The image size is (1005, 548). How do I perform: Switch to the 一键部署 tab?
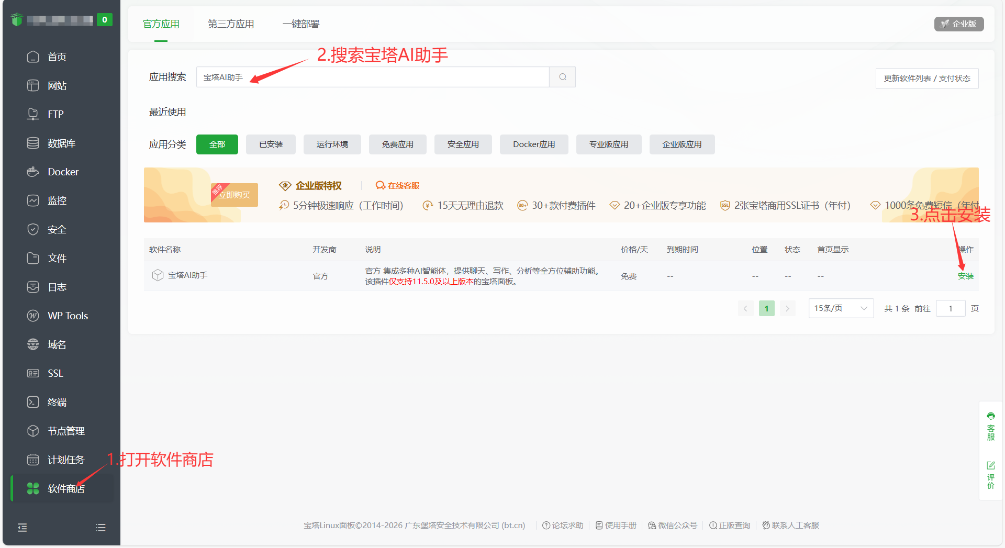[x=300, y=24]
